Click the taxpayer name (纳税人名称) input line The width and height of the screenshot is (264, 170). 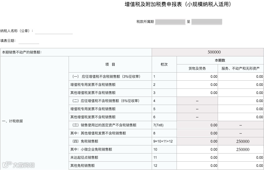(54, 31)
